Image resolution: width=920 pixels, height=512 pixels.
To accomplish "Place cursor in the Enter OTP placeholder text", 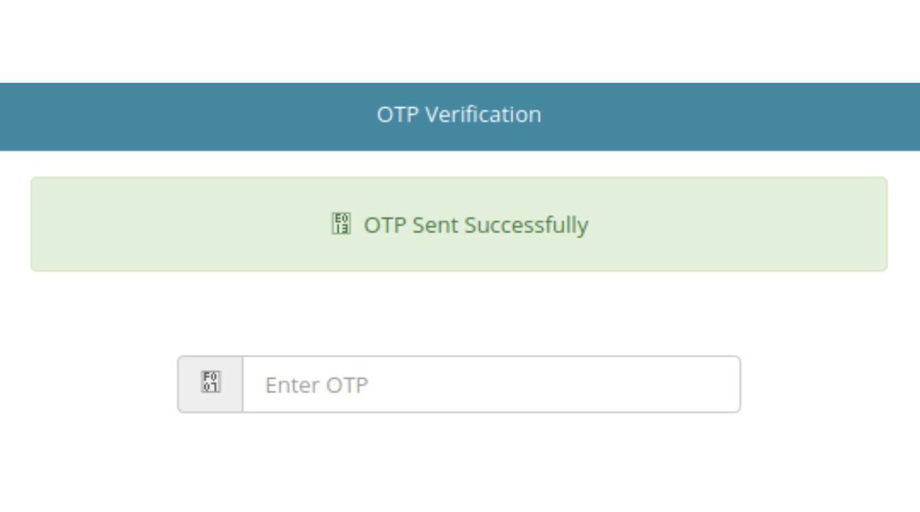I will (x=317, y=384).
